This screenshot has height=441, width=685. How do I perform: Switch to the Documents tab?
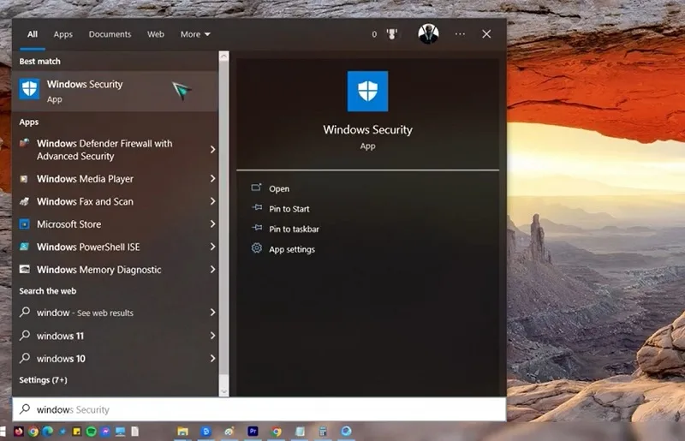[110, 34]
